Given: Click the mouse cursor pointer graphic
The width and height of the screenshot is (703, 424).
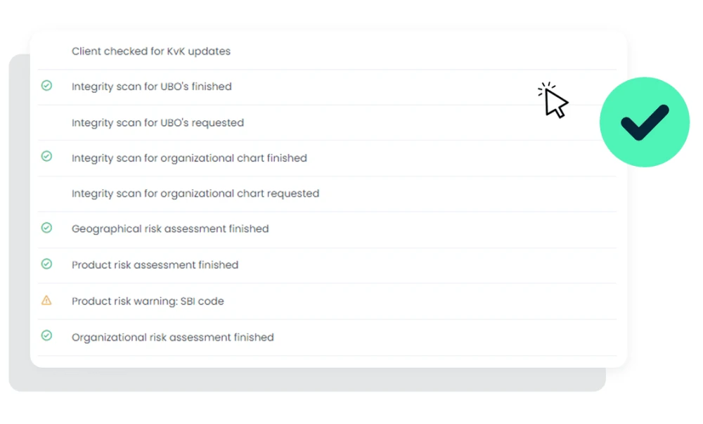Looking at the screenshot, I should pyautogui.click(x=554, y=101).
